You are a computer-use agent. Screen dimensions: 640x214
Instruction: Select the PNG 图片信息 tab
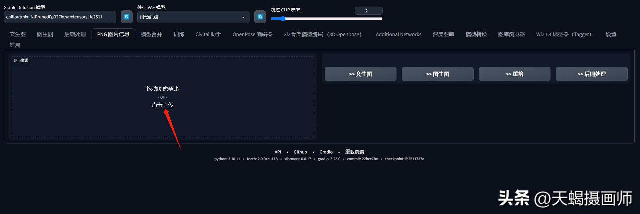point(113,34)
